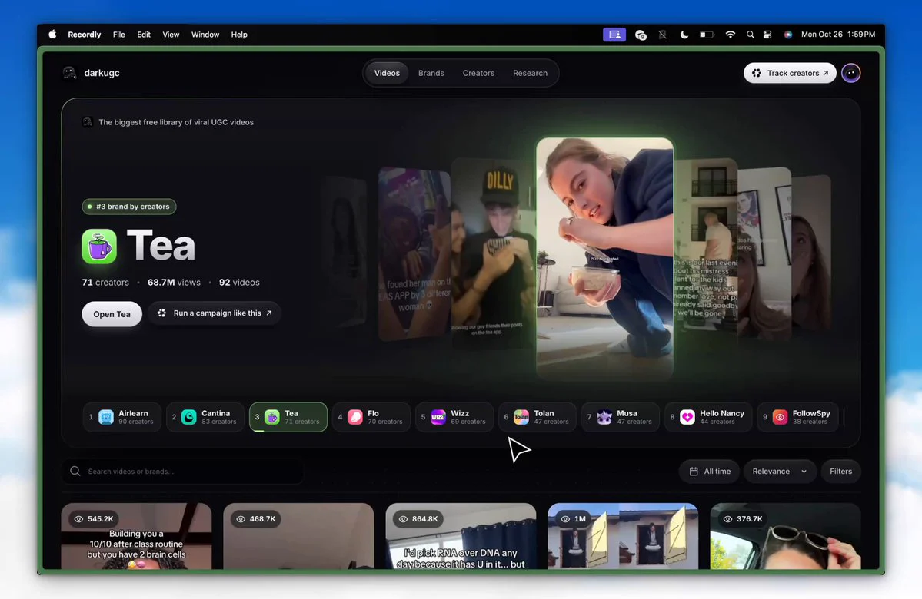The width and height of the screenshot is (922, 599).
Task: Open the video thumbnail with 864.8K views
Action: point(461,535)
